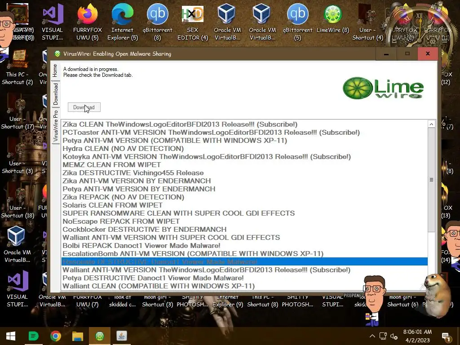This screenshot has width=460, height=345.
Task: Select Zika CLEAN TheWindowsLogoEditorBFDI2013 entry
Action: pos(244,124)
